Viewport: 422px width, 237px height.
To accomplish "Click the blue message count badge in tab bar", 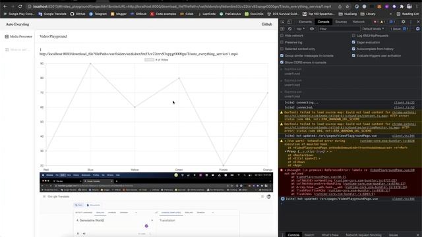I will click(392, 22).
